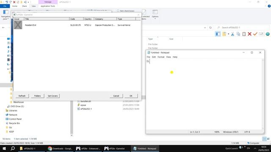Screen dimensions: 271x152
Task: Sort Gamelist by Company column header
Action: click(x=105, y=19)
